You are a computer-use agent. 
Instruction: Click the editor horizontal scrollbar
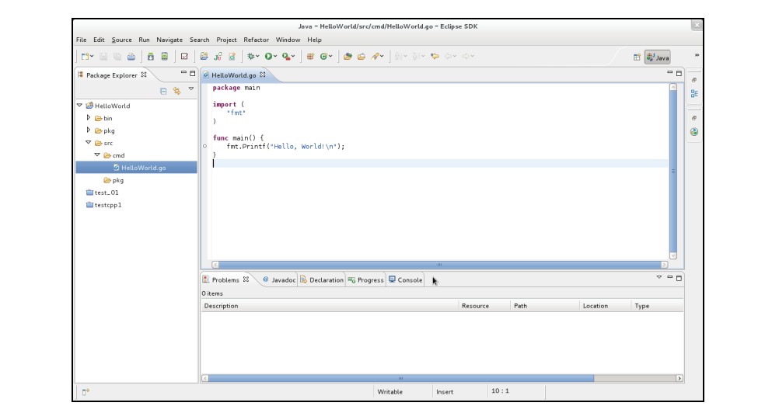point(440,265)
